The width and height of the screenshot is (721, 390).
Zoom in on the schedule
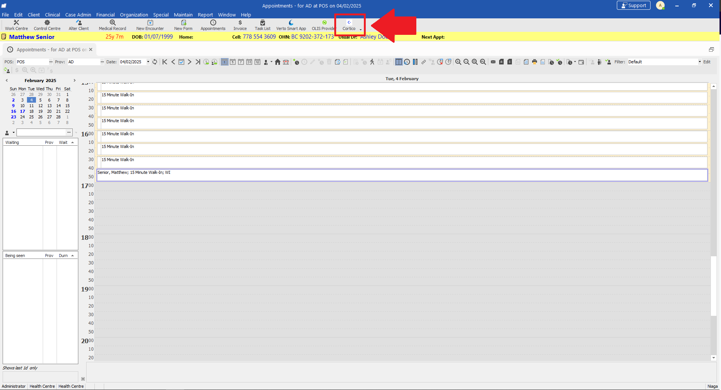click(458, 62)
